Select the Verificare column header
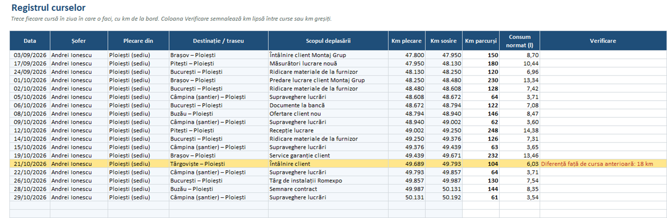Viewport: 667px width, 218px height. (x=603, y=41)
